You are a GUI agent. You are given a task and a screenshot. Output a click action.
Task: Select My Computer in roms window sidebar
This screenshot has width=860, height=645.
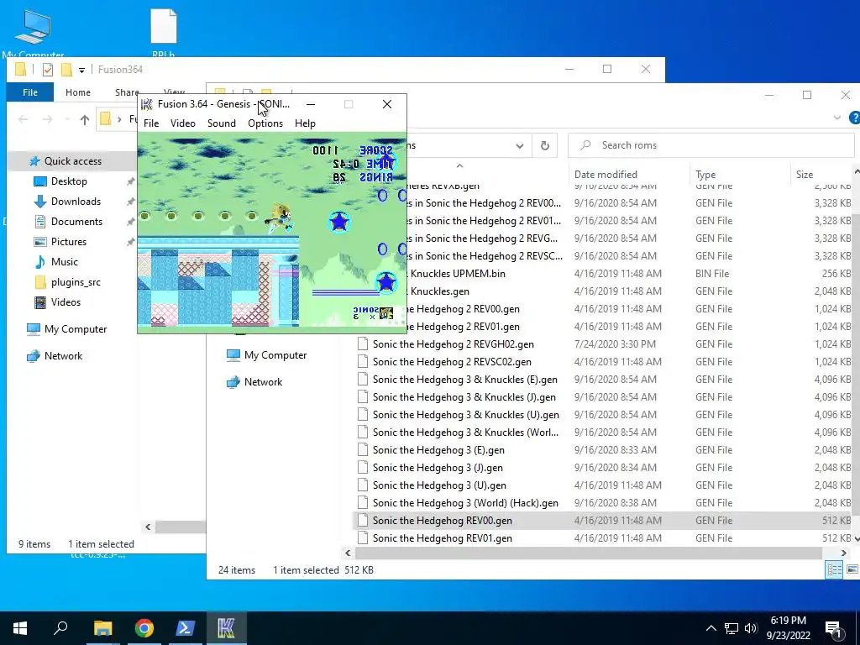(275, 355)
